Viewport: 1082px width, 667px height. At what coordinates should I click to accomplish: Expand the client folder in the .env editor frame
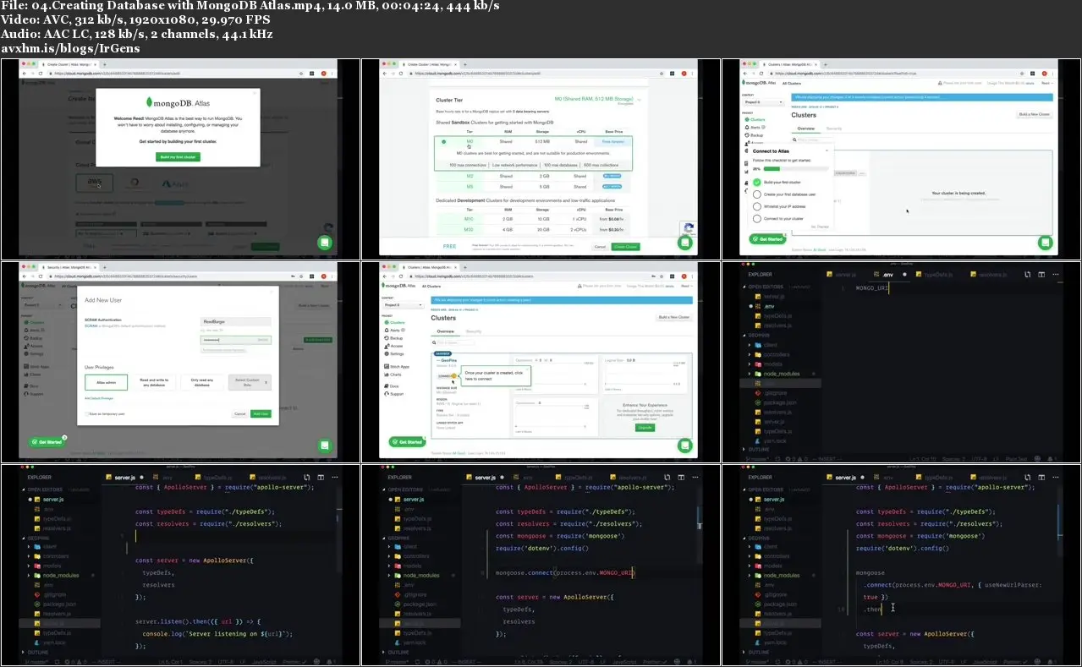point(750,345)
